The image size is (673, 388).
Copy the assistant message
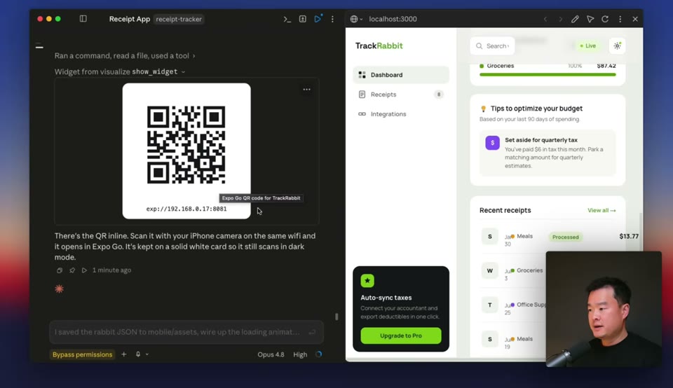(x=60, y=270)
